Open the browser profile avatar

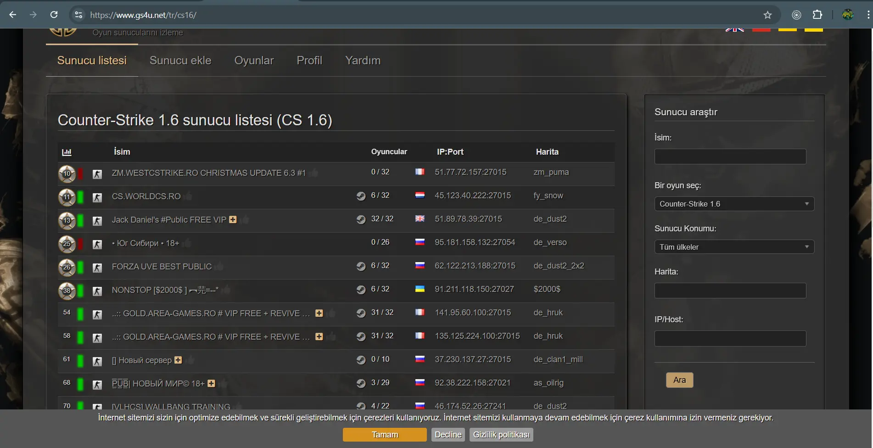848,15
